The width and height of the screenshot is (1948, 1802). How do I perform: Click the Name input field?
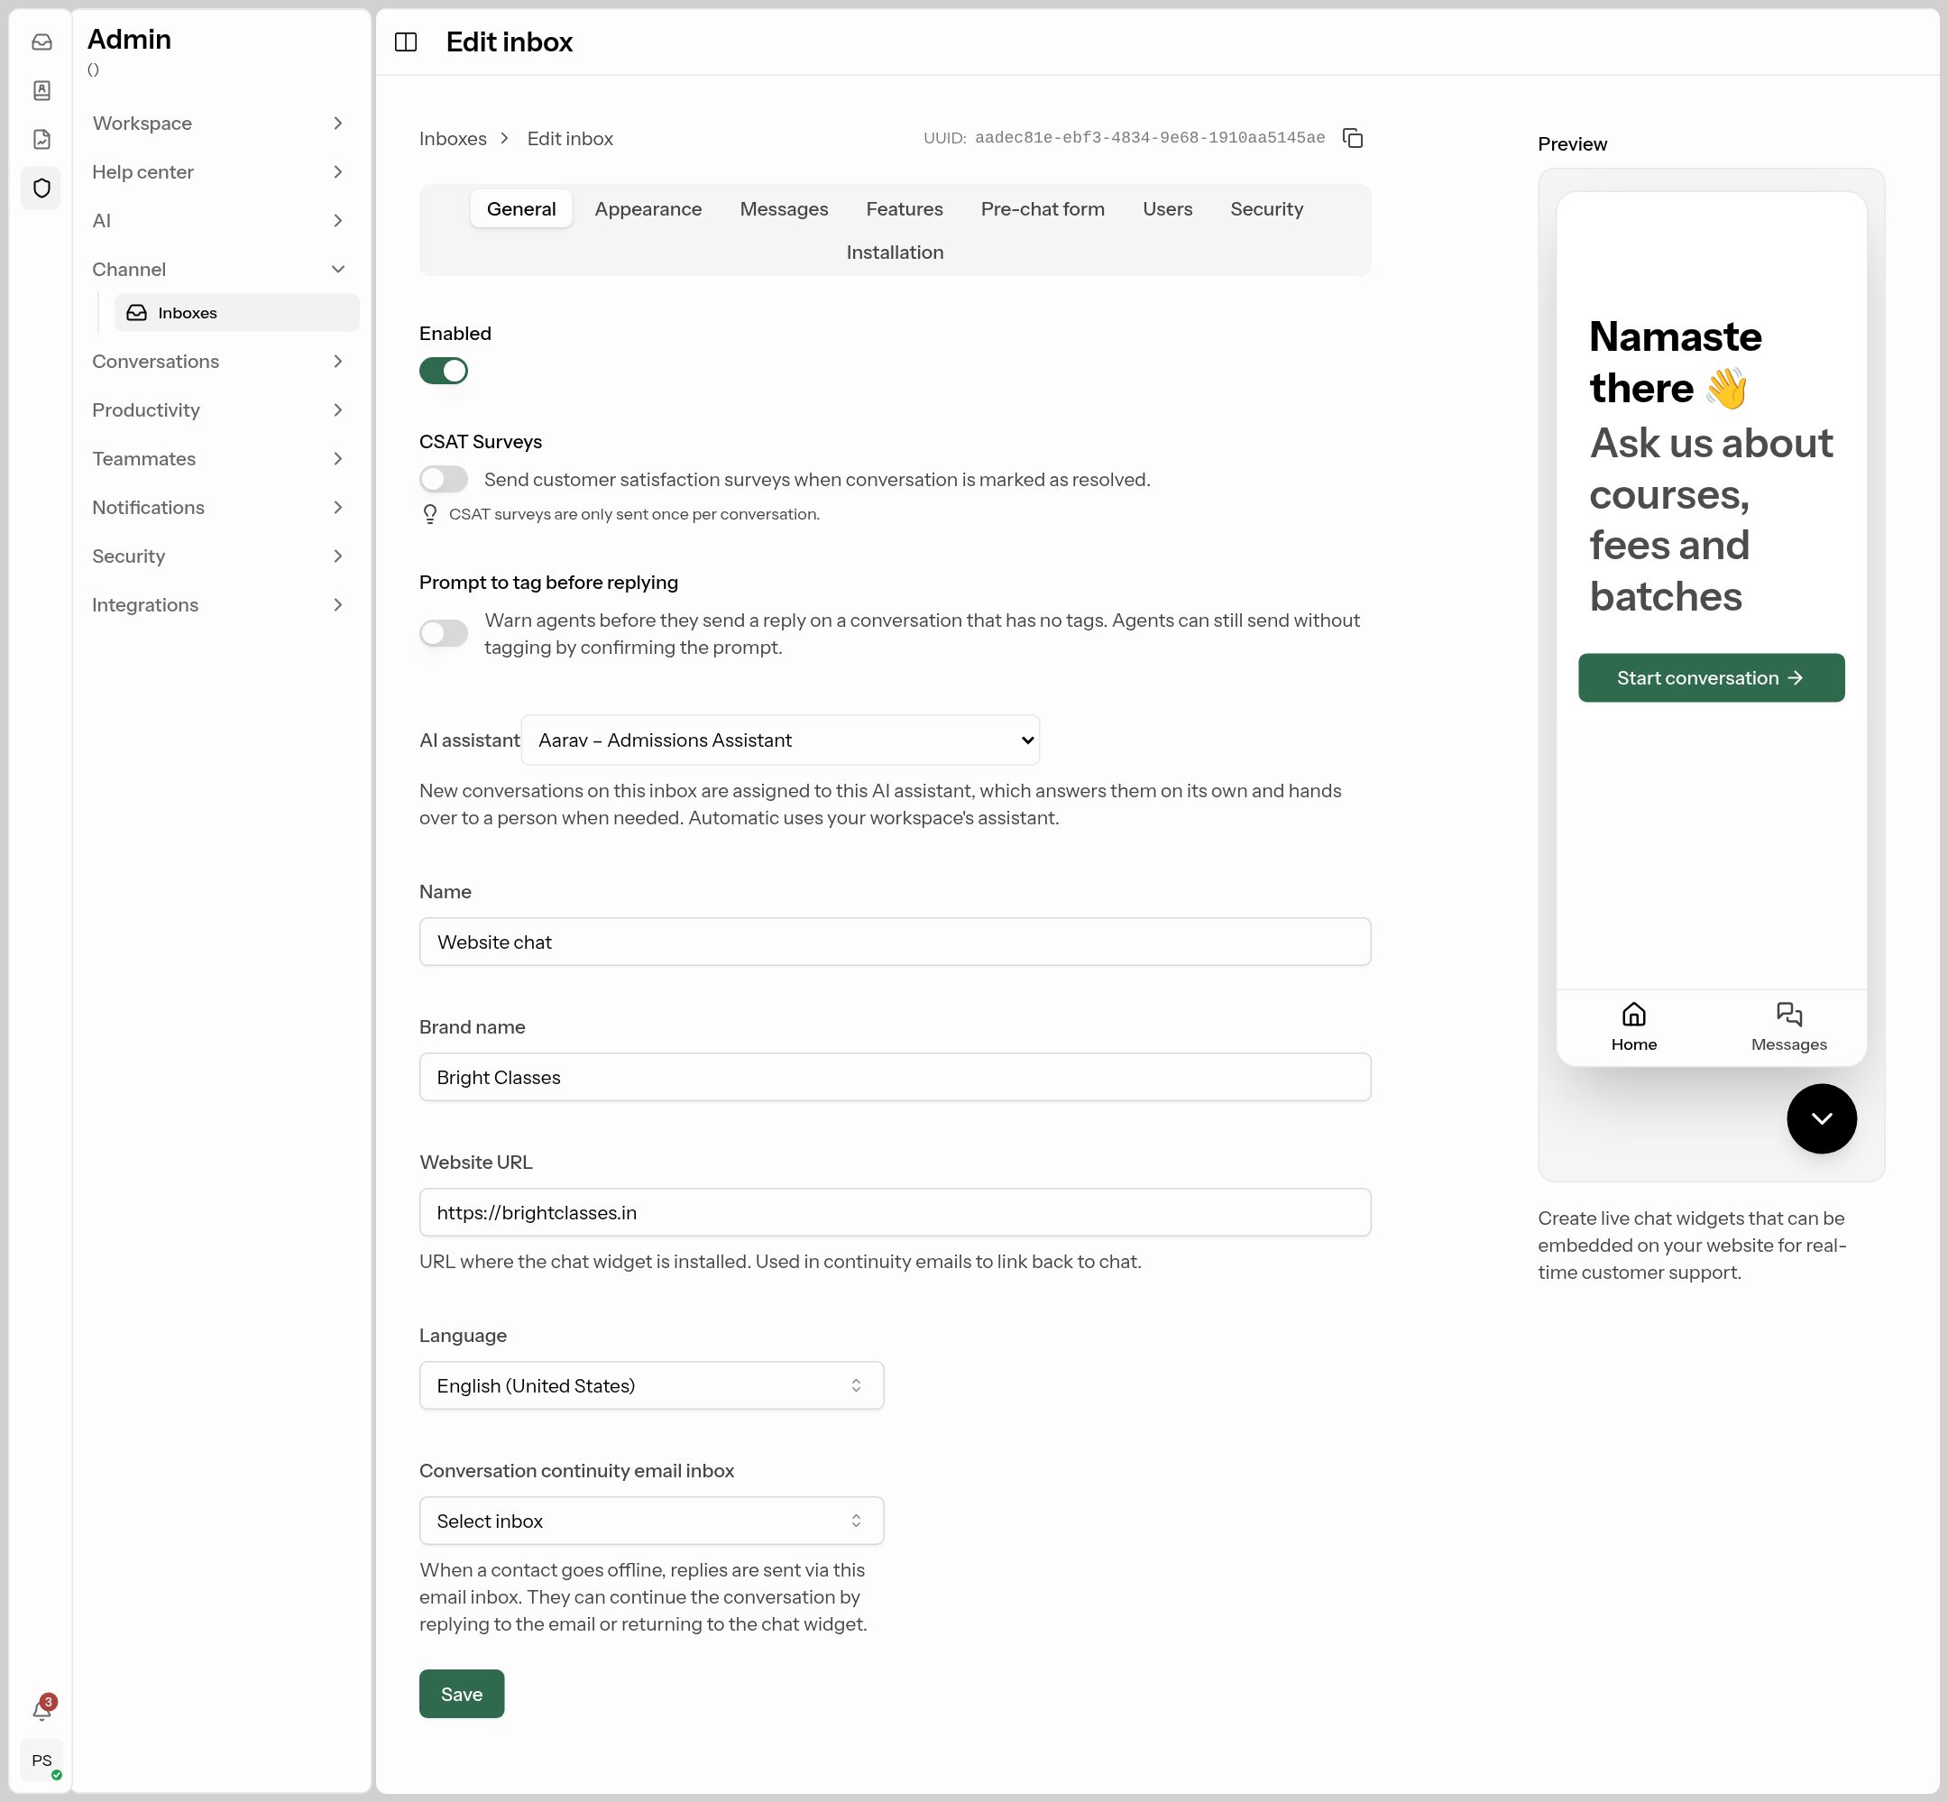pyautogui.click(x=894, y=942)
